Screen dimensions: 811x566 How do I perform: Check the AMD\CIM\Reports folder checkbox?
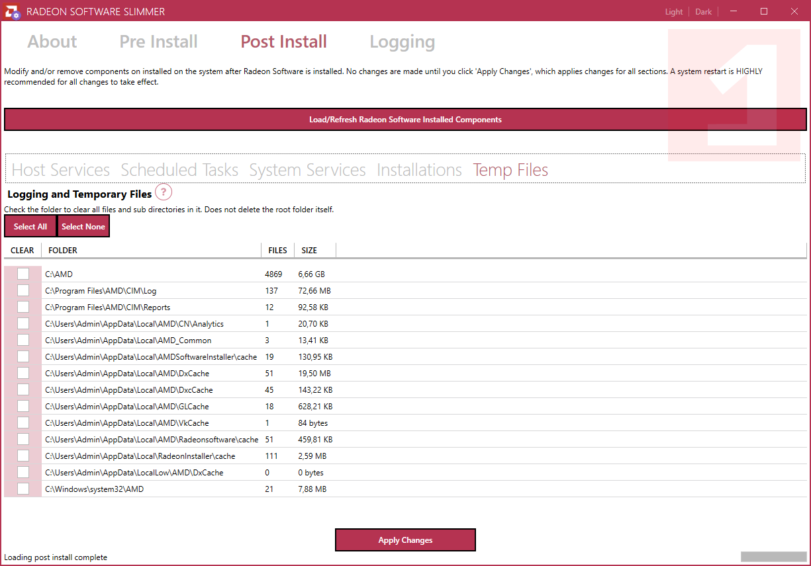(x=23, y=307)
